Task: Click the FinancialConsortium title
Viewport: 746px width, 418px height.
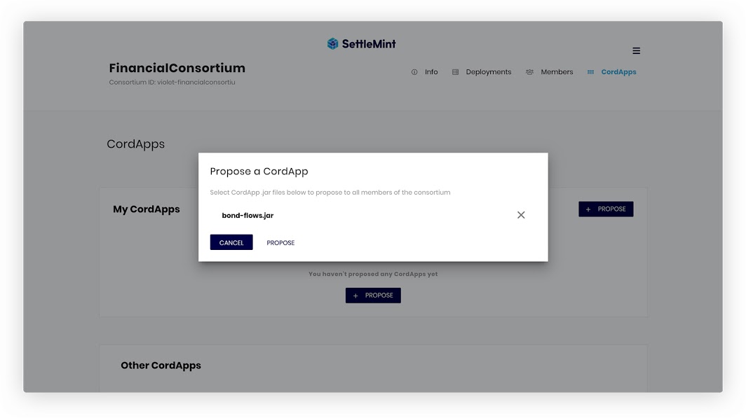Action: [177, 68]
